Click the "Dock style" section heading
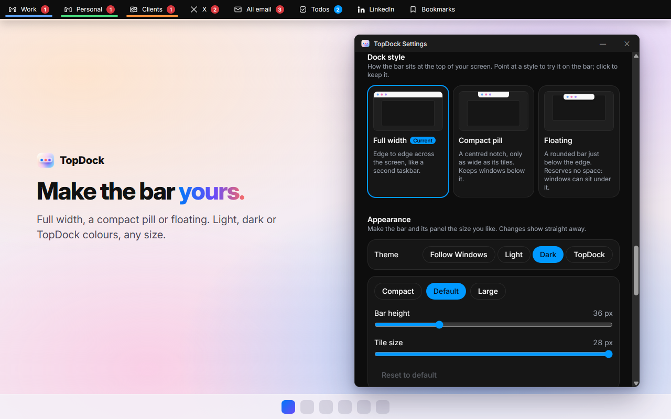Viewport: 671px width, 419px height. (386, 57)
